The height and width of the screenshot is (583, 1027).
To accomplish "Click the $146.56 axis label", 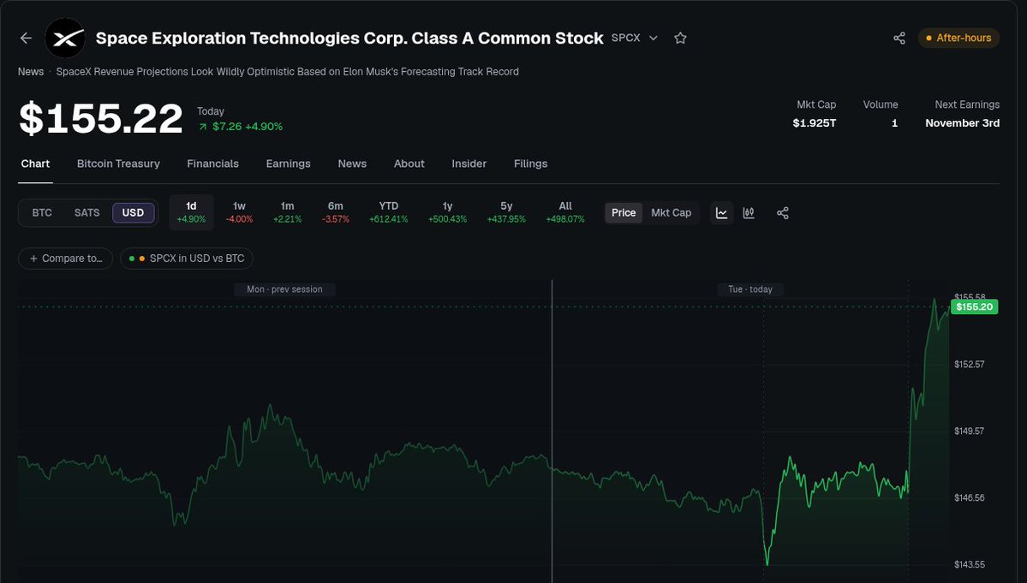I will point(970,498).
